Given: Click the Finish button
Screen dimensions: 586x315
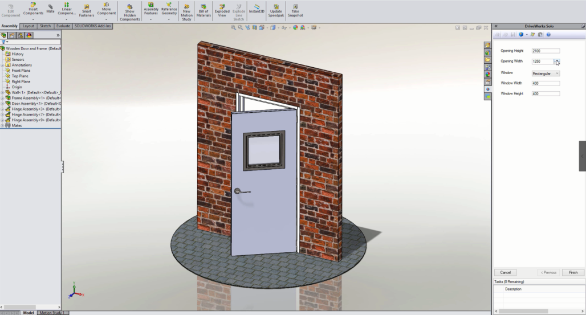Looking at the screenshot, I should coord(573,272).
